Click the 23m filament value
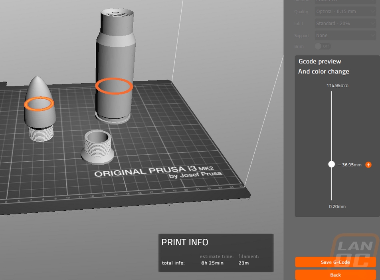The height and width of the screenshot is (280, 380). [x=243, y=263]
